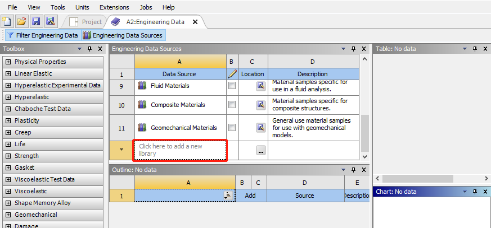Browse location for Fluid Materials library
This screenshot has height=228, width=491.
260,86
